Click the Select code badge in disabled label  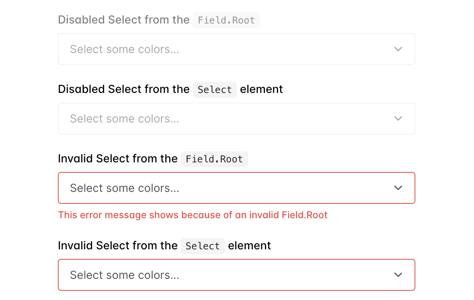(x=215, y=90)
